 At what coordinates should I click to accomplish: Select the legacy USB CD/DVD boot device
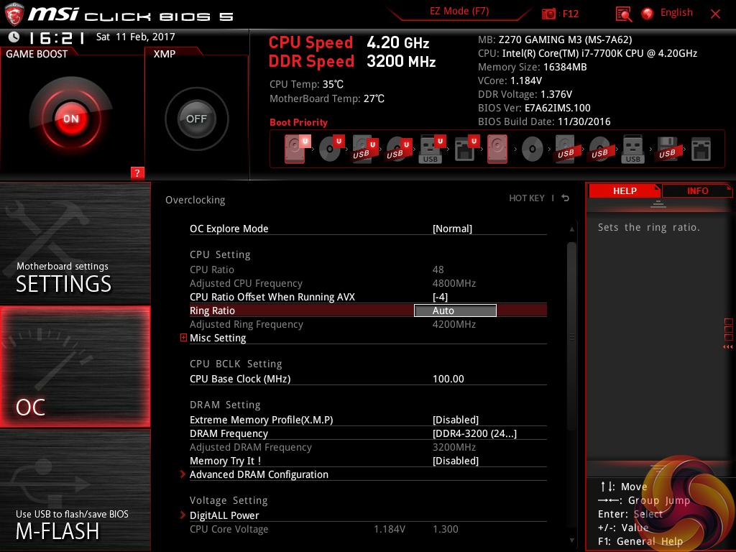(600, 149)
